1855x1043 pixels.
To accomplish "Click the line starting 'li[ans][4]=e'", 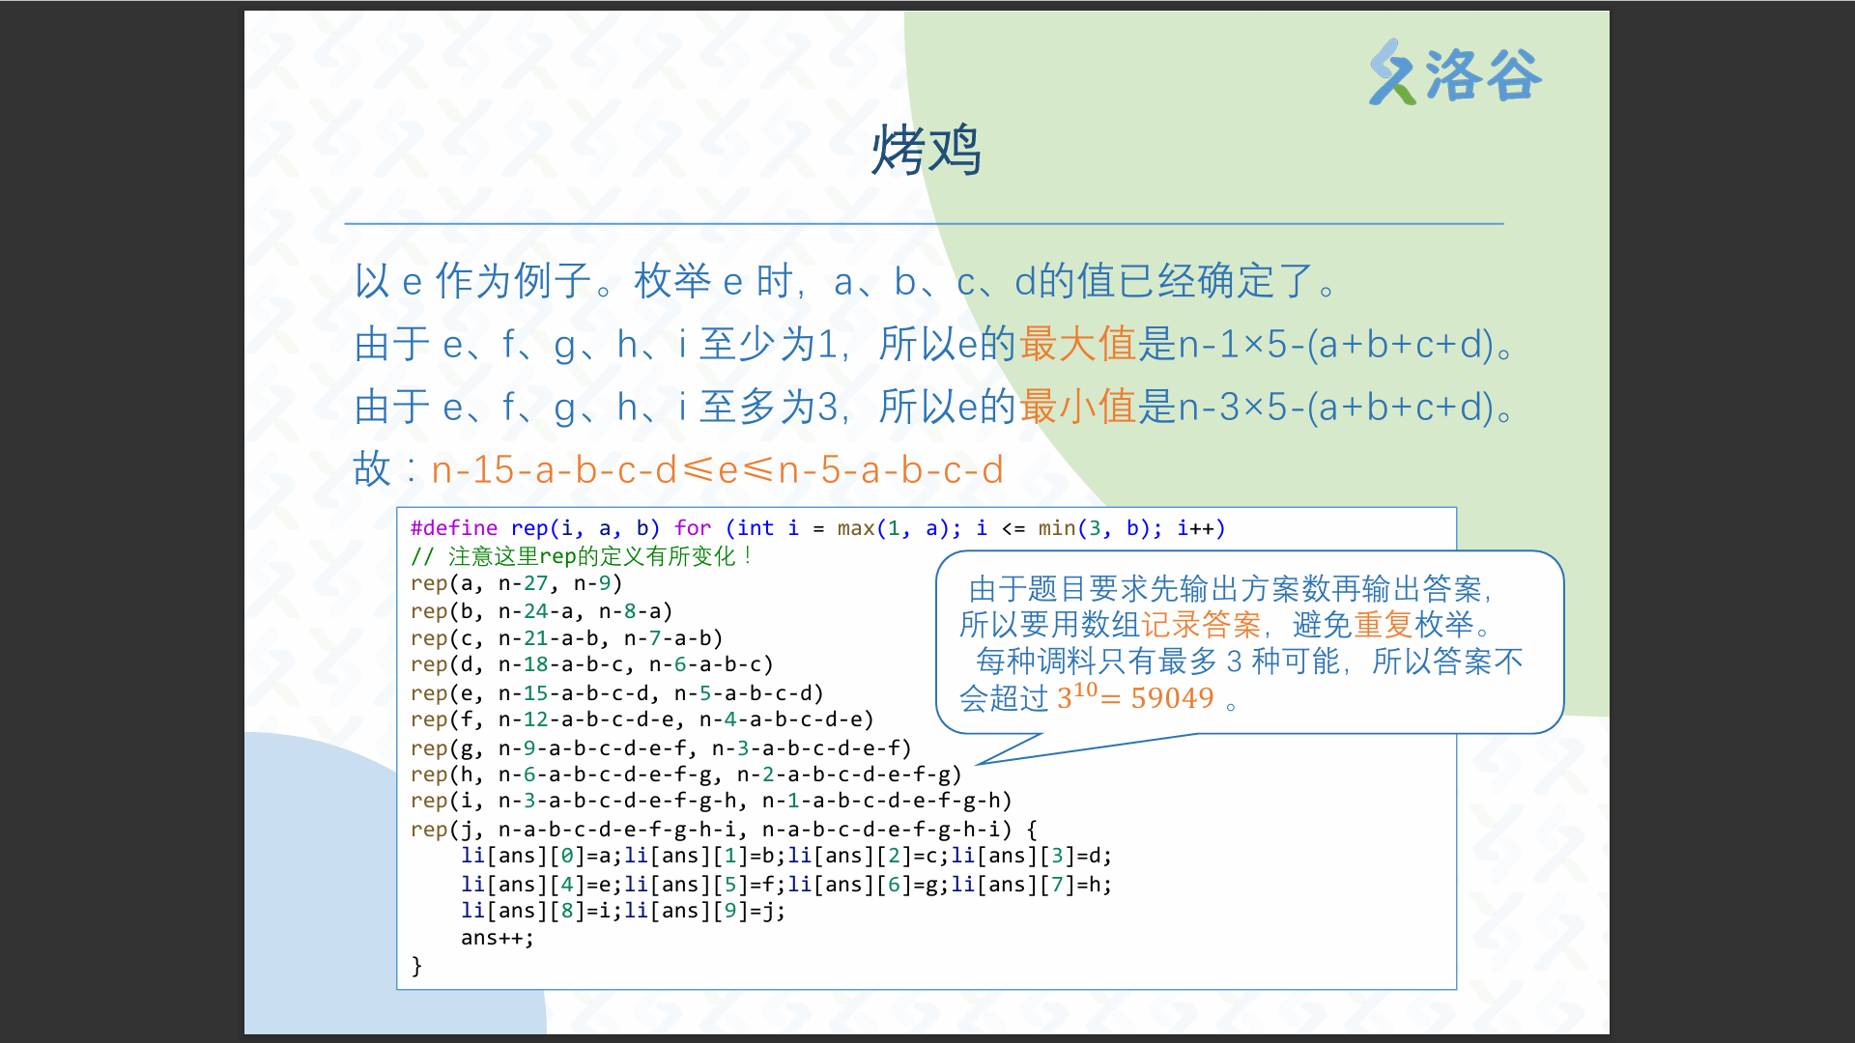I will pyautogui.click(x=786, y=885).
